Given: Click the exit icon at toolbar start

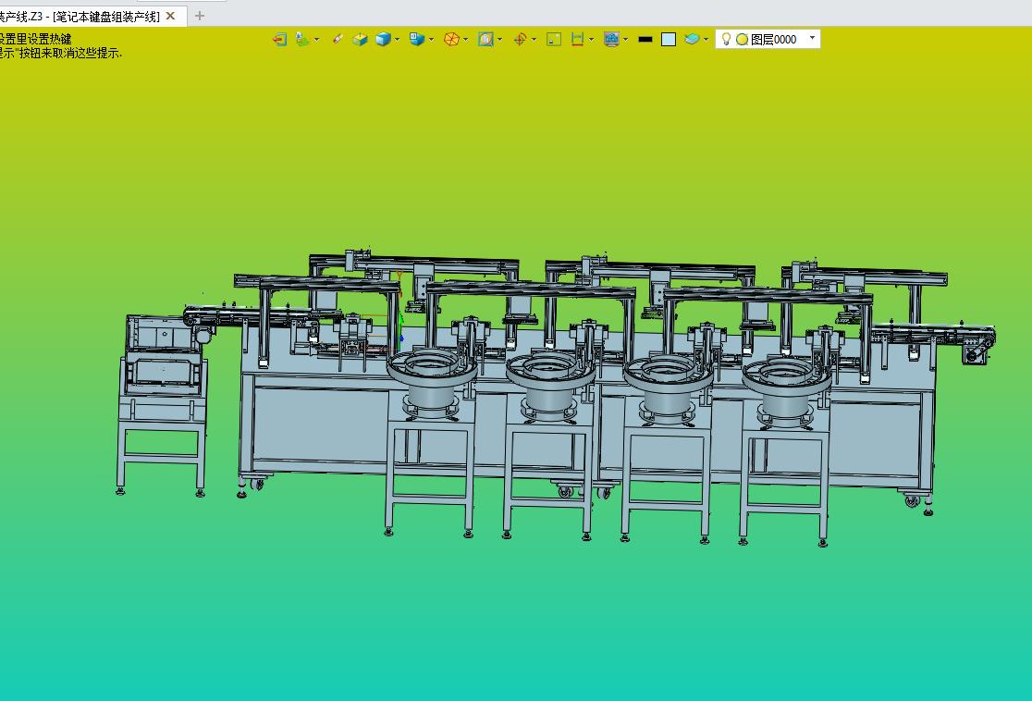Looking at the screenshot, I should (279, 39).
